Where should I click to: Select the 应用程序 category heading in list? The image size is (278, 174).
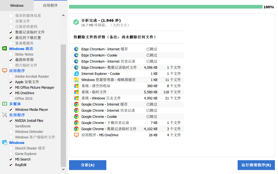17,71
